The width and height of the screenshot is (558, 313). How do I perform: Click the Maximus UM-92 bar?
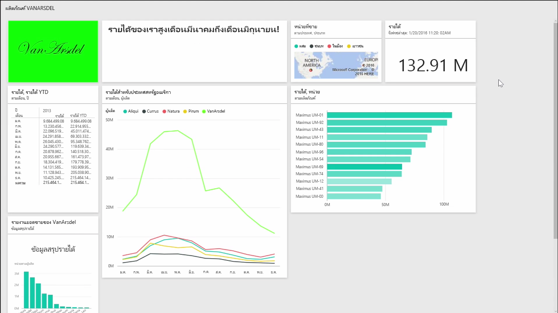click(387, 123)
